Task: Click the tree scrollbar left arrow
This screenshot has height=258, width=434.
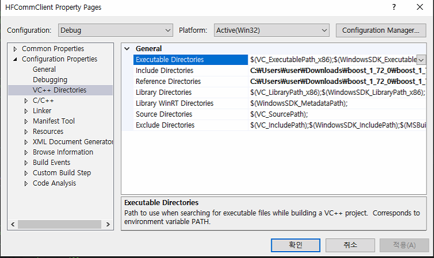Action: pyautogui.click(x=13, y=224)
